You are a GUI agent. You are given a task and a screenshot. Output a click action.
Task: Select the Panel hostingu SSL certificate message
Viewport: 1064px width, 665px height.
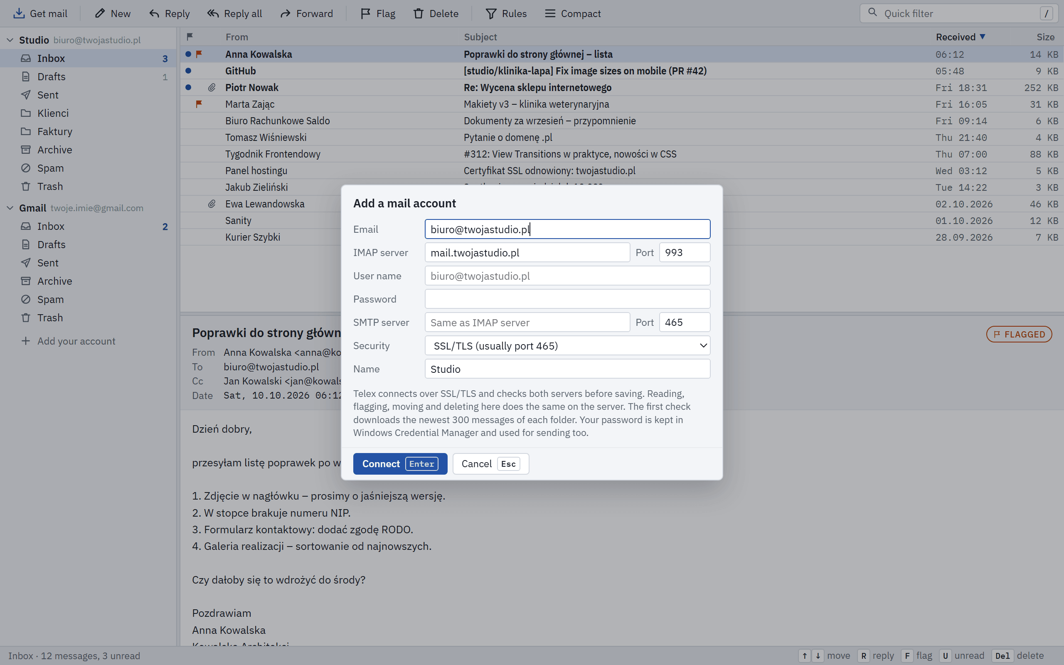pyautogui.click(x=622, y=171)
